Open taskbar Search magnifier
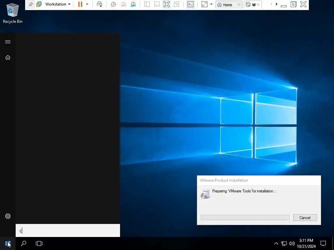 pyautogui.click(x=23, y=243)
